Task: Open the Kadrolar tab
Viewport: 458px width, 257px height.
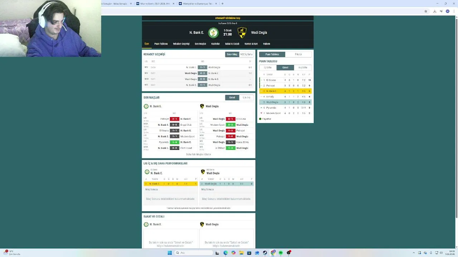Action: 215,44
